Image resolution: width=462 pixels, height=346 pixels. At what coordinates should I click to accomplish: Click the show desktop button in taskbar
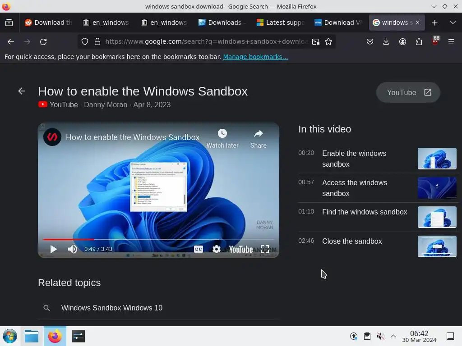point(450,336)
